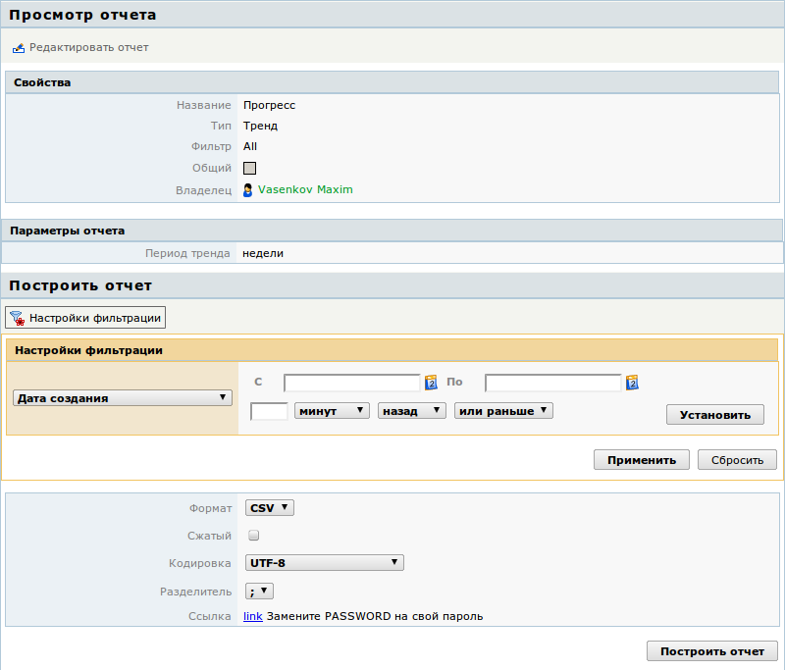Change encoding in the UTF-8 dropdown
The height and width of the screenshot is (670, 785).
324,563
